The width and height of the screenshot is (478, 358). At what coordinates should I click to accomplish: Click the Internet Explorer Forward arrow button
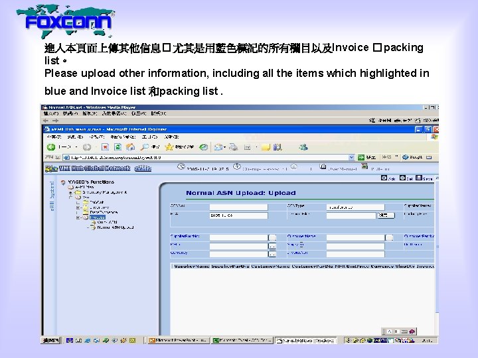(x=87, y=147)
